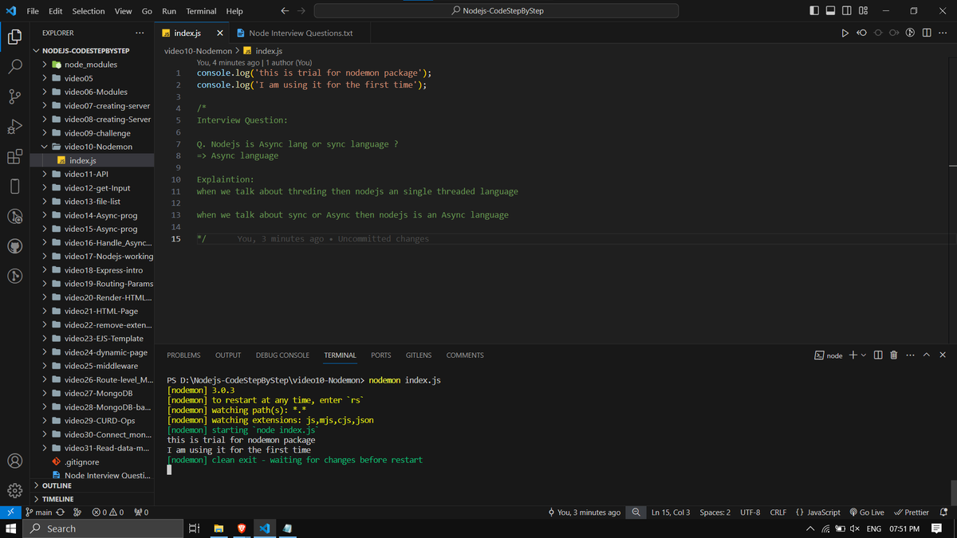Screen dimensions: 957x538
Task: Open the Terminal menu
Action: [x=201, y=11]
